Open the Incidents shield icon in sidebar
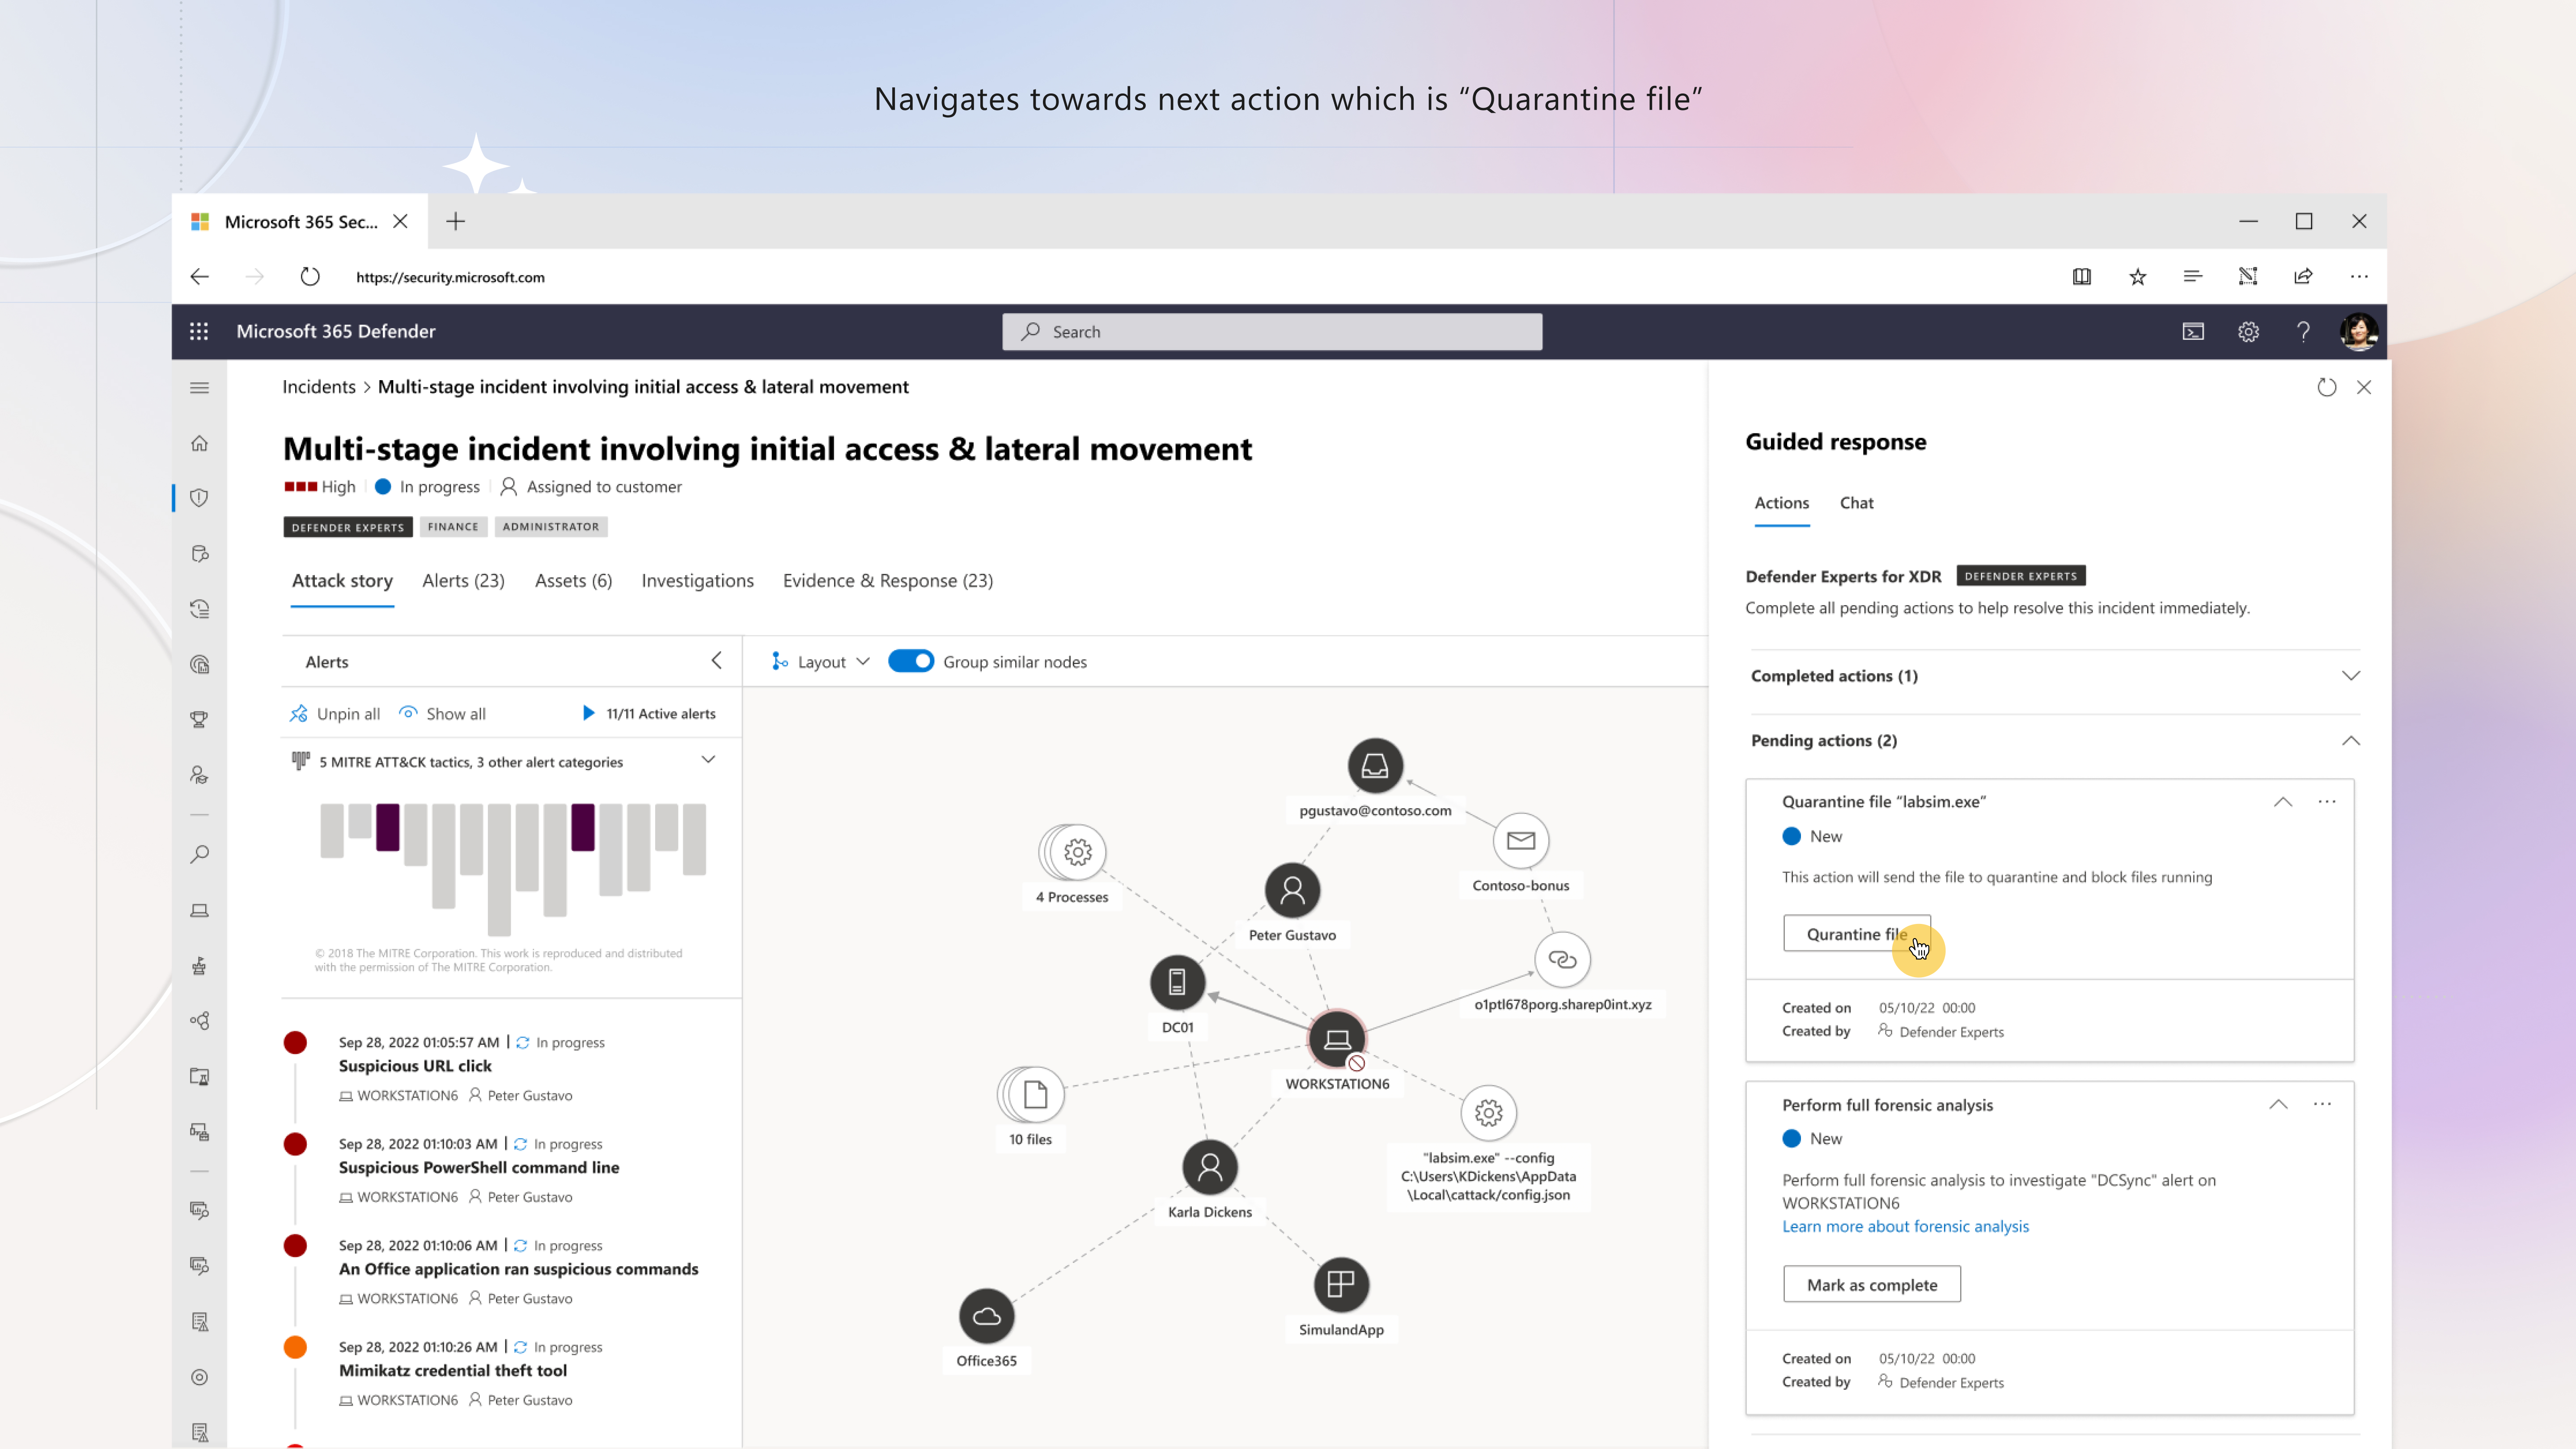Image resolution: width=2576 pixels, height=1449 pixels. (199, 498)
